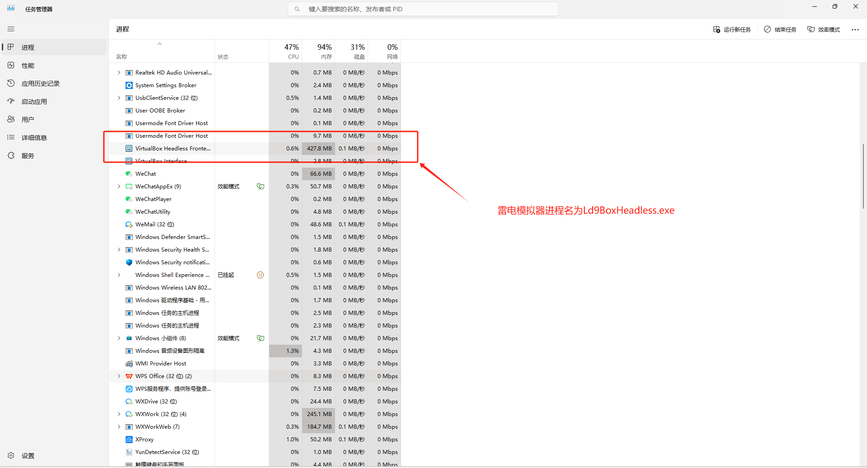Click the YunDetectService icon
The image size is (867, 468).
pyautogui.click(x=129, y=452)
